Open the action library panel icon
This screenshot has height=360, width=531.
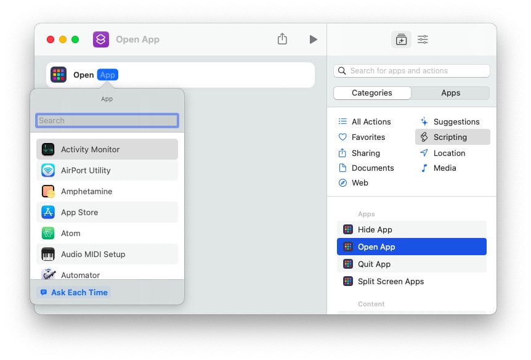point(401,39)
